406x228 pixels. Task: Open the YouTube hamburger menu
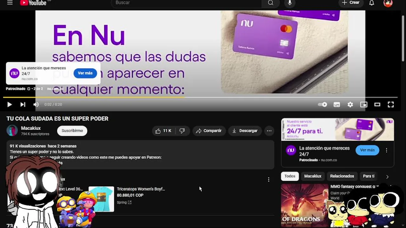[x=10, y=3]
